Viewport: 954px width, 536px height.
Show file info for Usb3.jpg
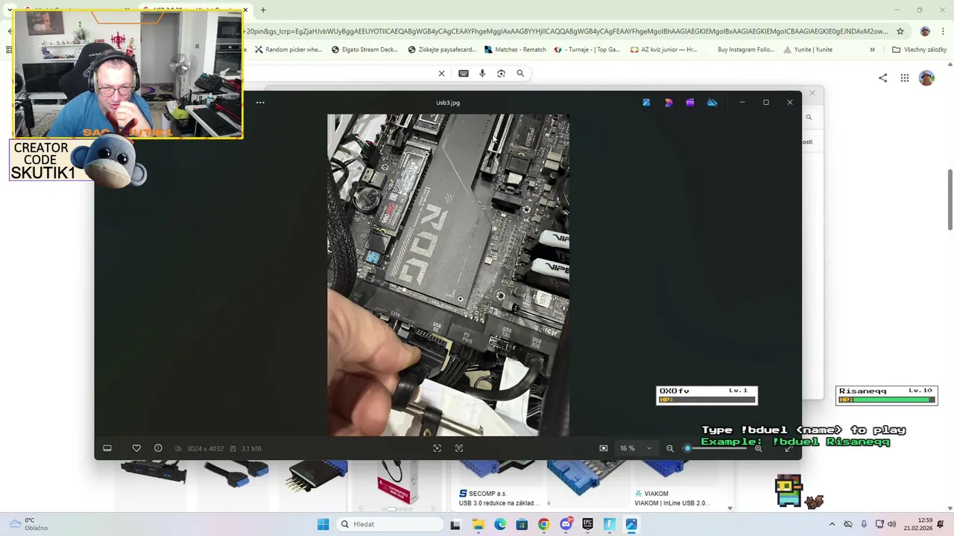point(158,448)
